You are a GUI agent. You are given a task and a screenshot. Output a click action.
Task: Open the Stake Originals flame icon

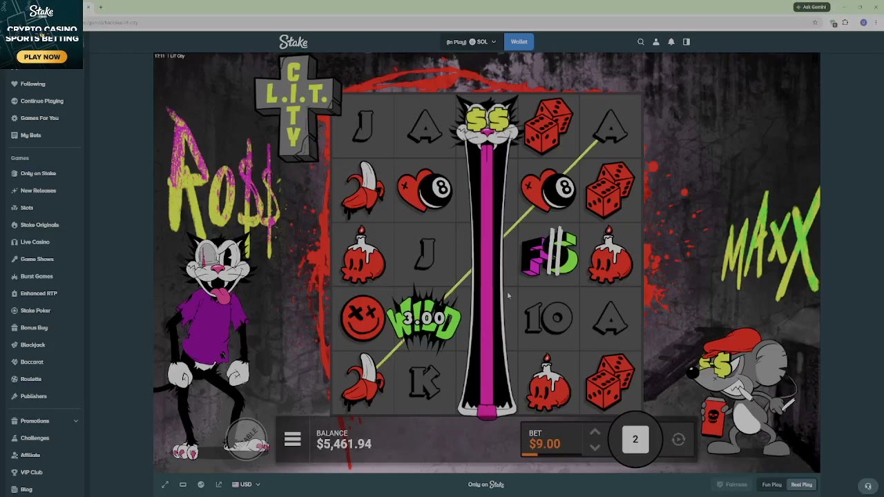15,225
